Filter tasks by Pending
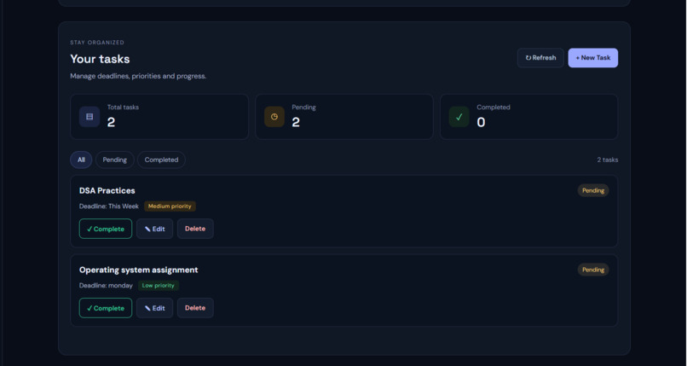Viewport: 687px width, 366px height. pyautogui.click(x=115, y=160)
